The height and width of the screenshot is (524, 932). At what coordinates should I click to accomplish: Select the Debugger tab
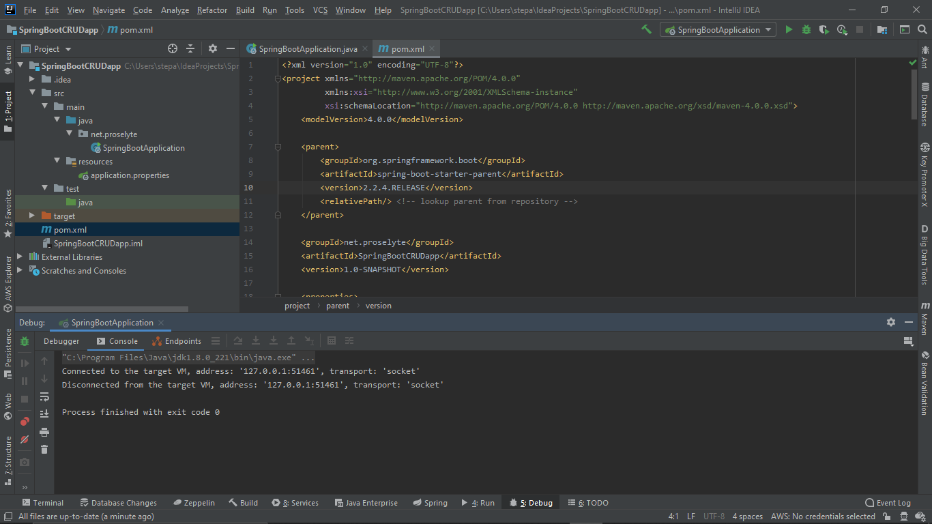click(61, 341)
